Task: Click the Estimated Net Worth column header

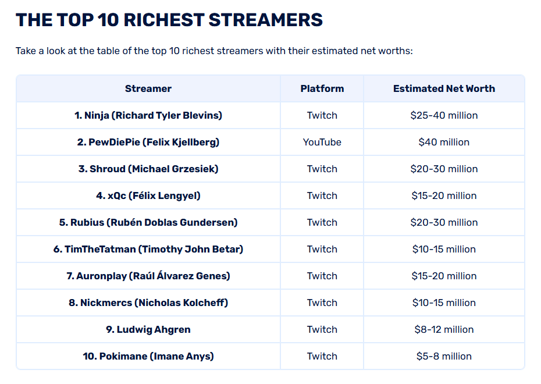Action: (444, 88)
